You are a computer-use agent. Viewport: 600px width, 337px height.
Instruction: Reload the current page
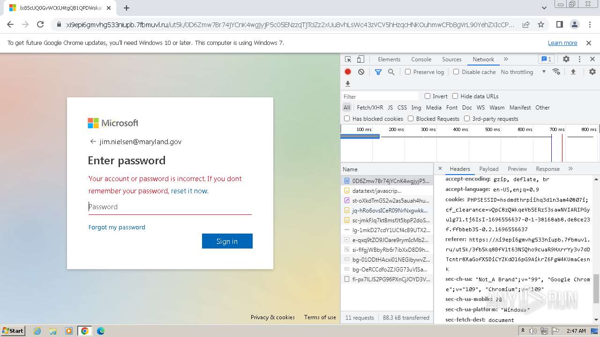pyautogui.click(x=40, y=25)
